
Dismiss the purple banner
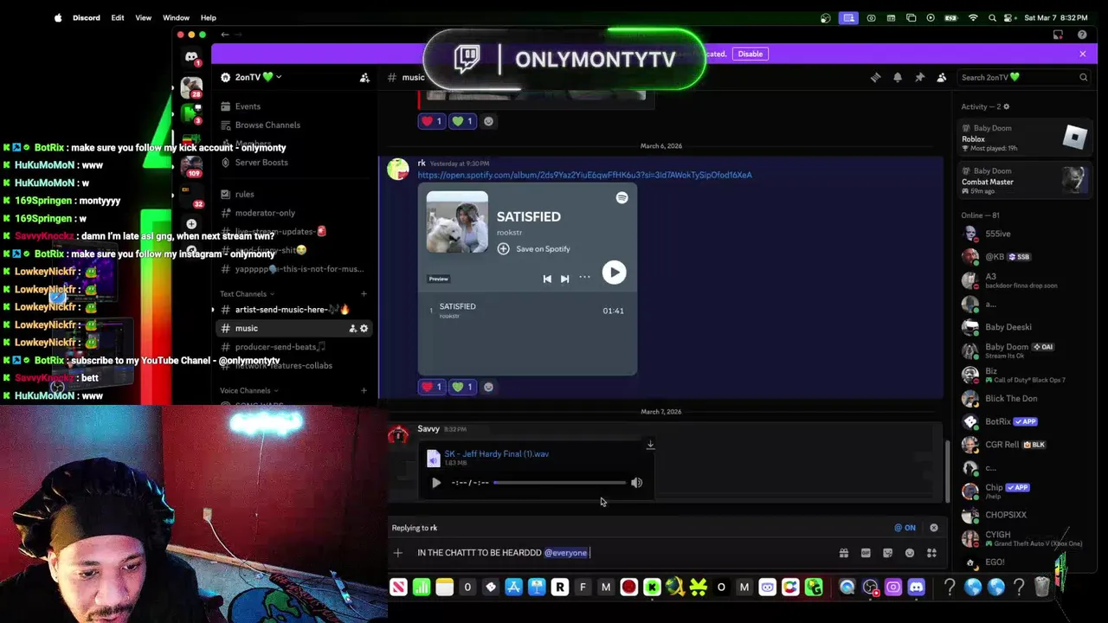click(1082, 54)
